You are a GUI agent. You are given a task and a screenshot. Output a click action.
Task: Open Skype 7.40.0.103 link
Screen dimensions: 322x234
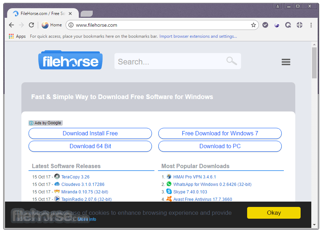pyautogui.click(x=190, y=192)
